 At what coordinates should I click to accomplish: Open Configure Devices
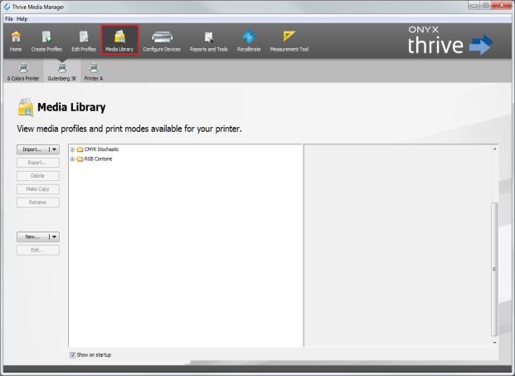click(162, 41)
